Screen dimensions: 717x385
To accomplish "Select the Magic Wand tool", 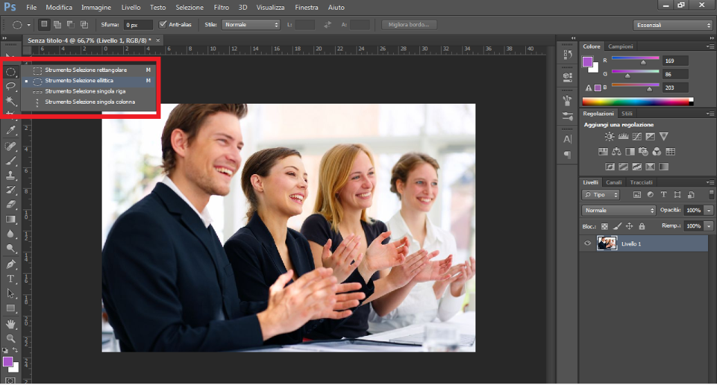I will click(x=10, y=100).
